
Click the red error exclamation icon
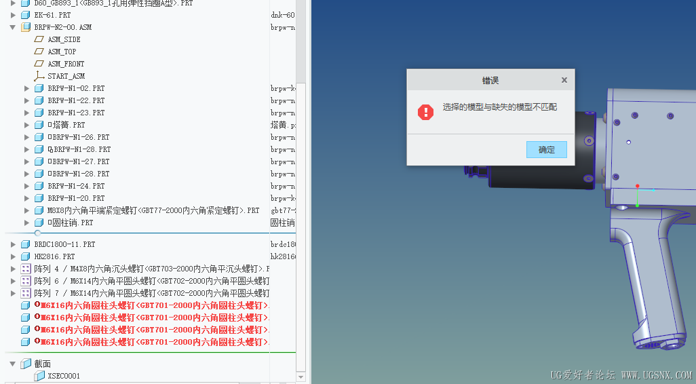425,112
